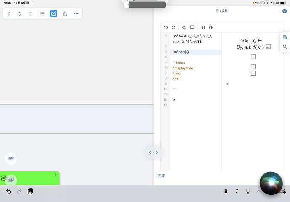Click the search magnifier on right sidebar
The image size is (290, 202).
pos(285,47)
